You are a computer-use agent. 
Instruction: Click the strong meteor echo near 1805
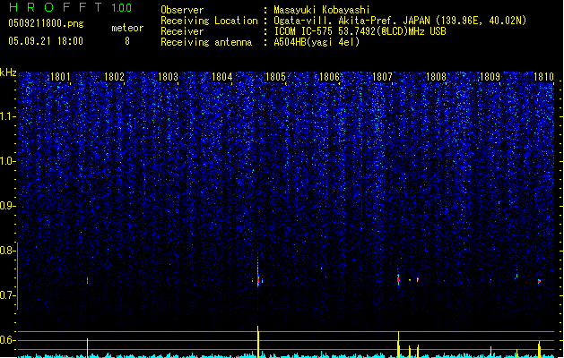tap(258, 277)
